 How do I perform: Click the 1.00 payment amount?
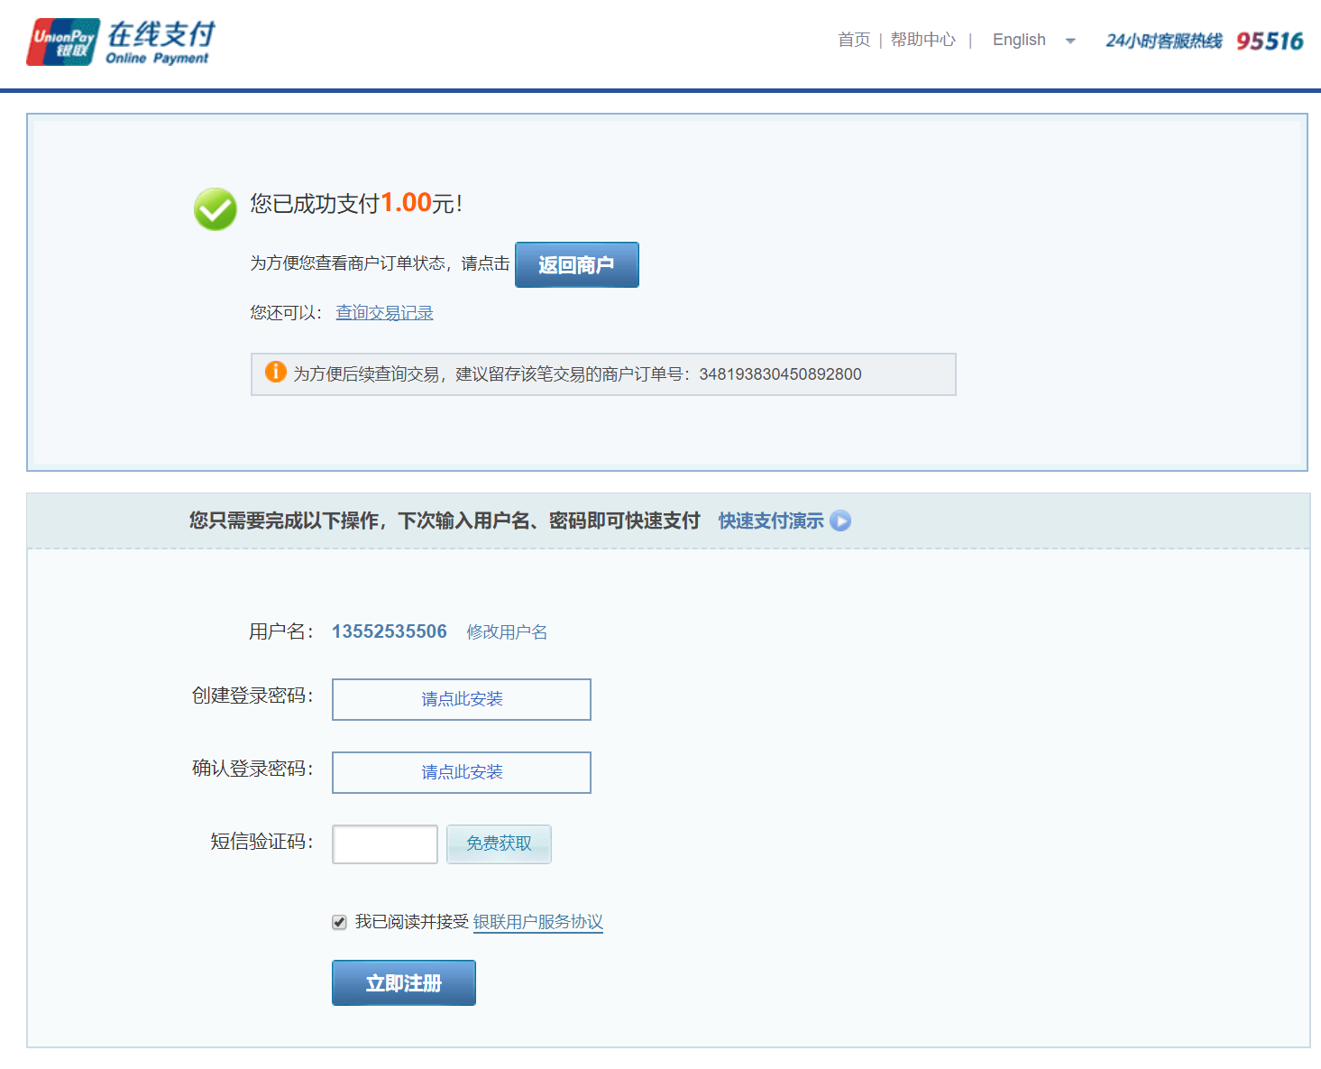[406, 202]
